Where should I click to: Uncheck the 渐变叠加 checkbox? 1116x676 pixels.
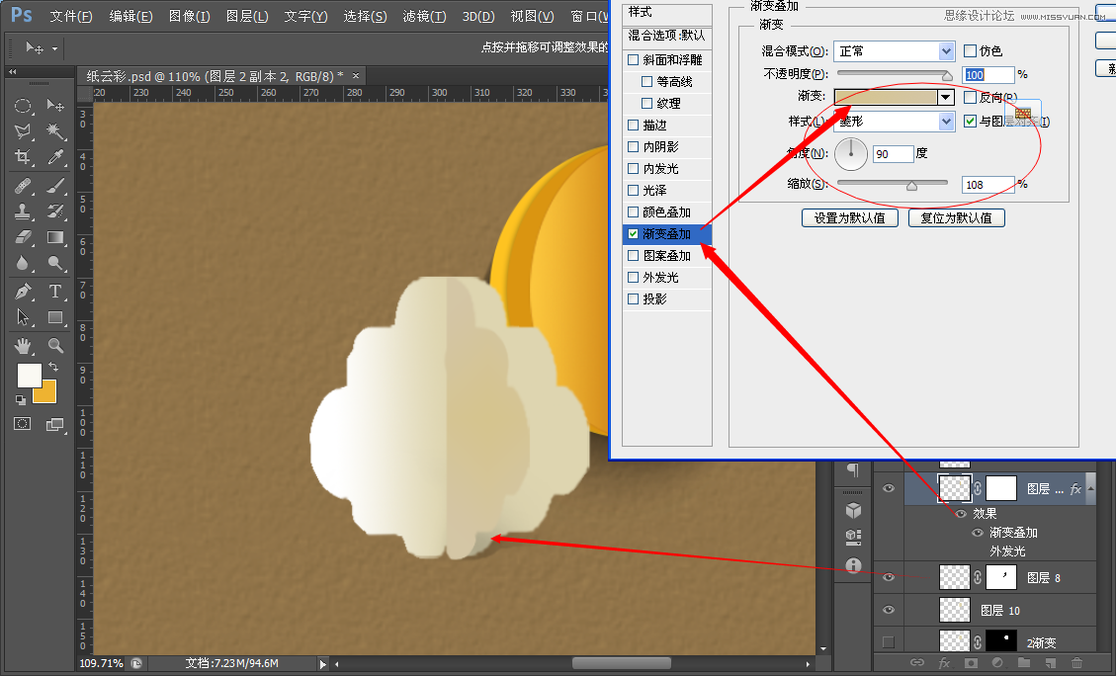[x=633, y=233]
